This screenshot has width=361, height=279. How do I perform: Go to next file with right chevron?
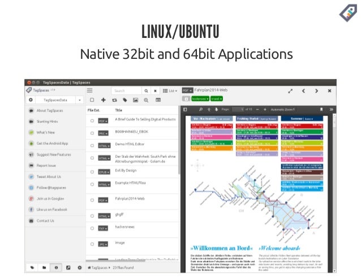[316, 91]
